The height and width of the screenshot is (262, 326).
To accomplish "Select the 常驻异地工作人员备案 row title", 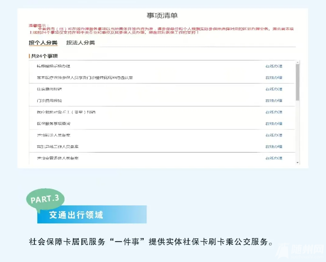I will [x=58, y=147].
